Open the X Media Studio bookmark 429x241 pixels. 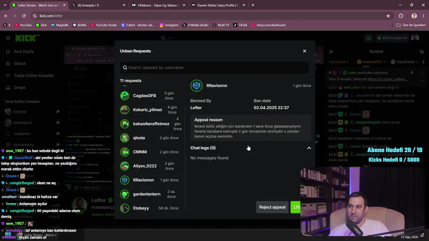(x=195, y=25)
